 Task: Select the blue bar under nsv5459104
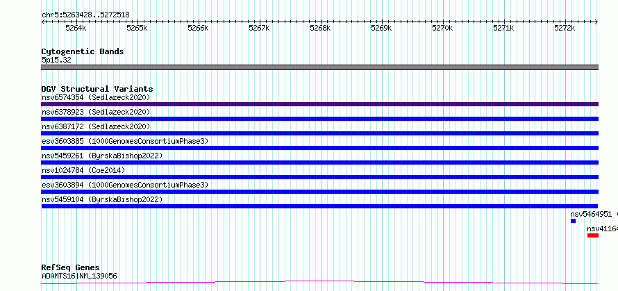click(319, 206)
